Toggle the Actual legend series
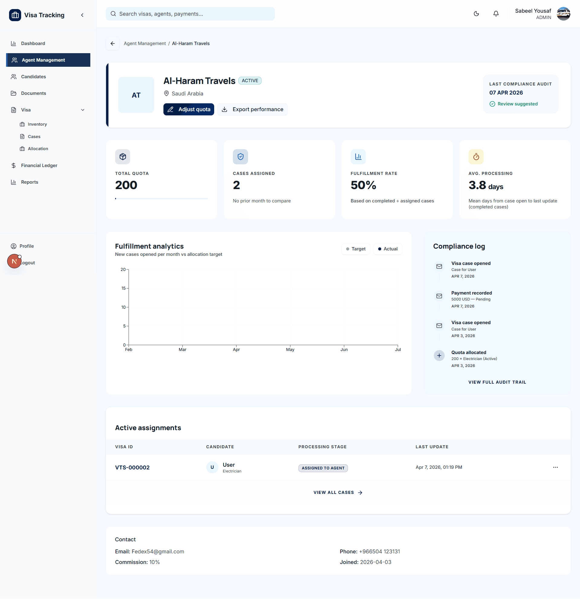The width and height of the screenshot is (580, 599). tap(388, 249)
